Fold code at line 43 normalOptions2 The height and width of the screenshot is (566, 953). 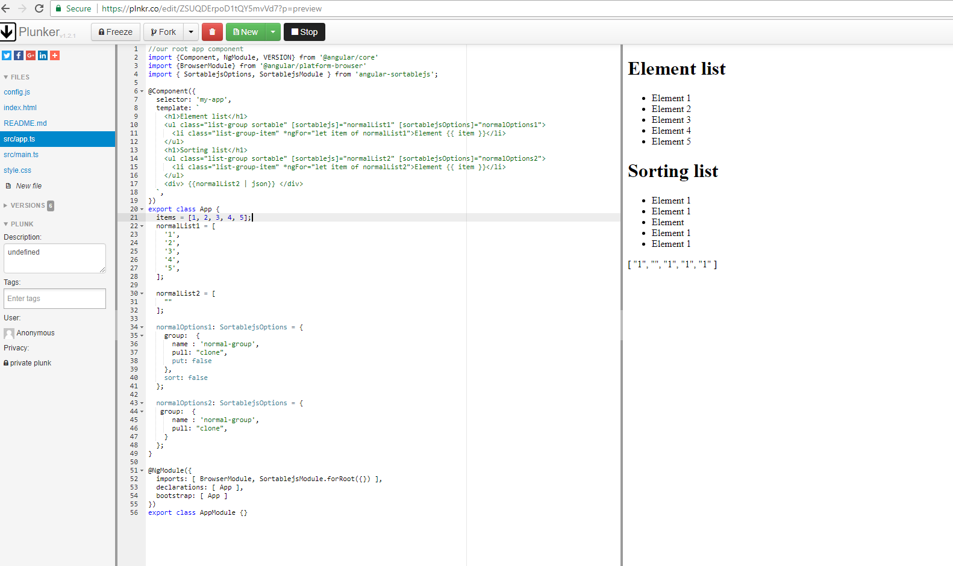coord(142,403)
